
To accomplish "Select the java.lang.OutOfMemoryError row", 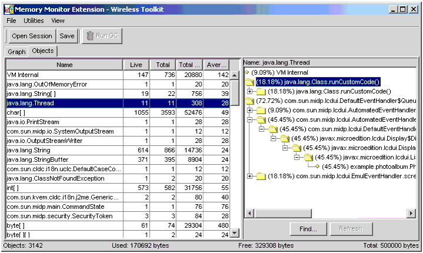I will (x=118, y=84).
